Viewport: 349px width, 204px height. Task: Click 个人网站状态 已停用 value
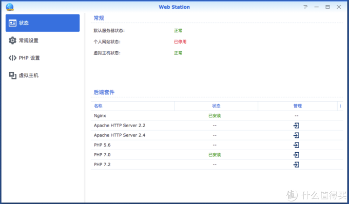[x=180, y=42]
